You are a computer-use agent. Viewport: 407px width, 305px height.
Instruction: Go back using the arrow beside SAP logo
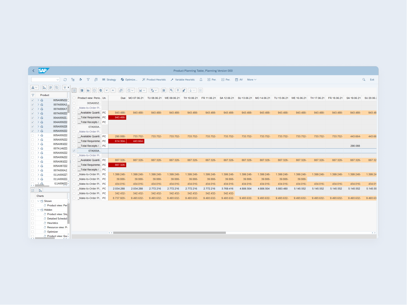click(33, 71)
